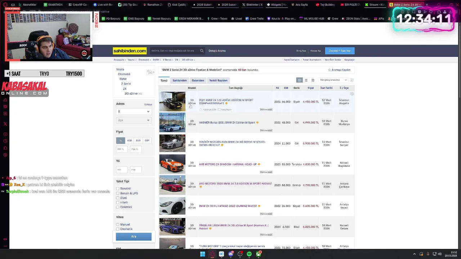Click the search magnifier icon in header

(202, 51)
